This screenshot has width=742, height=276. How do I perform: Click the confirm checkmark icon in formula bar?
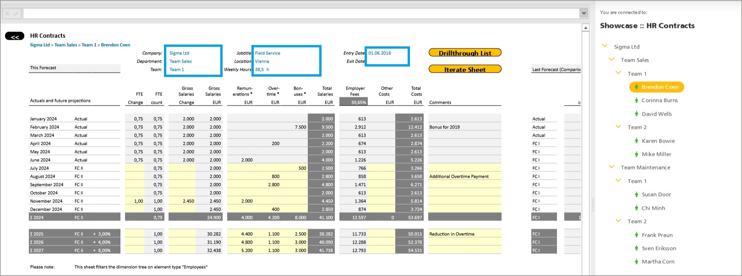tap(16, 14)
